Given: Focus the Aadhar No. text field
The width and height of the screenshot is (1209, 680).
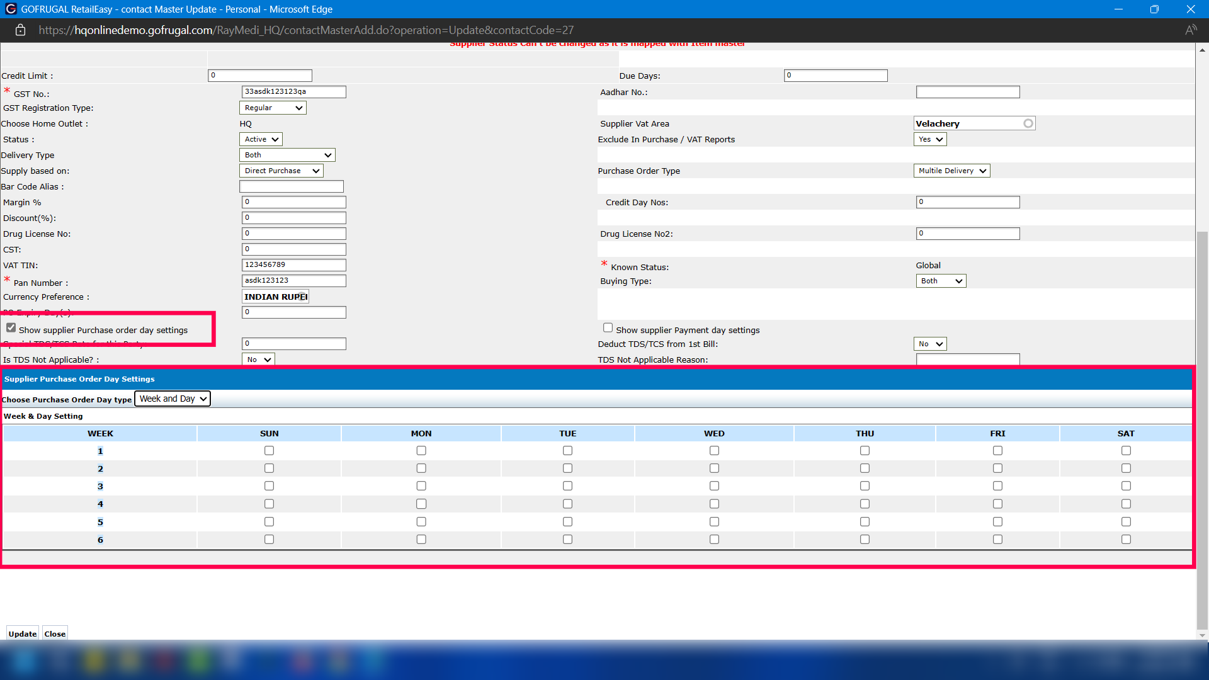Looking at the screenshot, I should point(967,92).
